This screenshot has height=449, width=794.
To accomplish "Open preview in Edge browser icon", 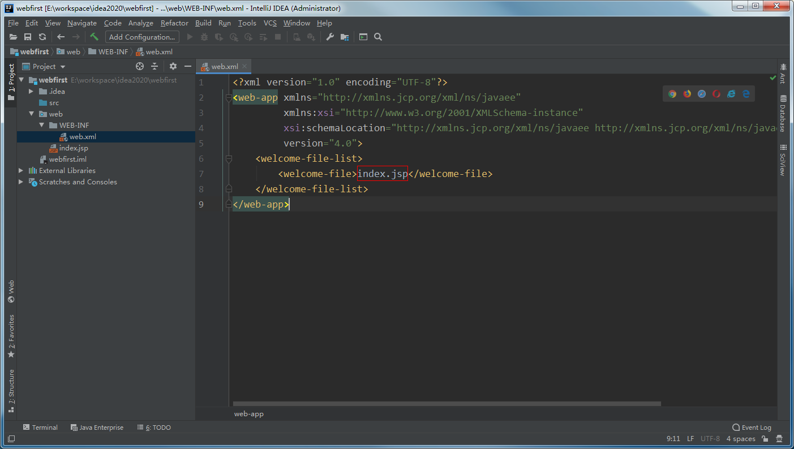I will (x=746, y=94).
